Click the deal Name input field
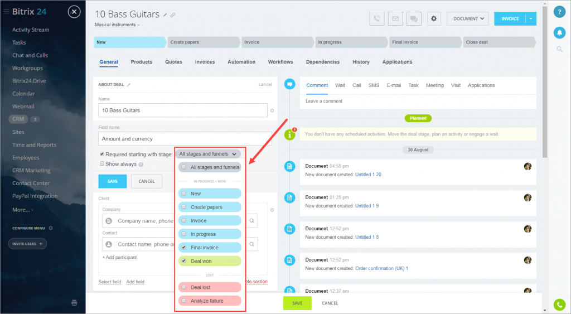This screenshot has height=314, width=571. [183, 110]
